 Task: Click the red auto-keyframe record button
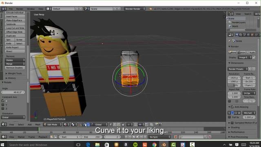click(175, 137)
